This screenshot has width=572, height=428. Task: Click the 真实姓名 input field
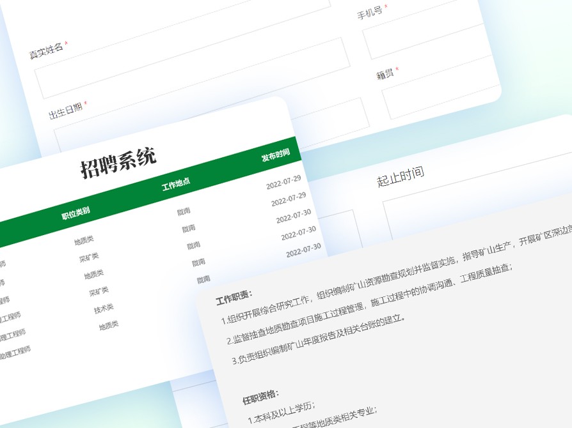coord(192,67)
